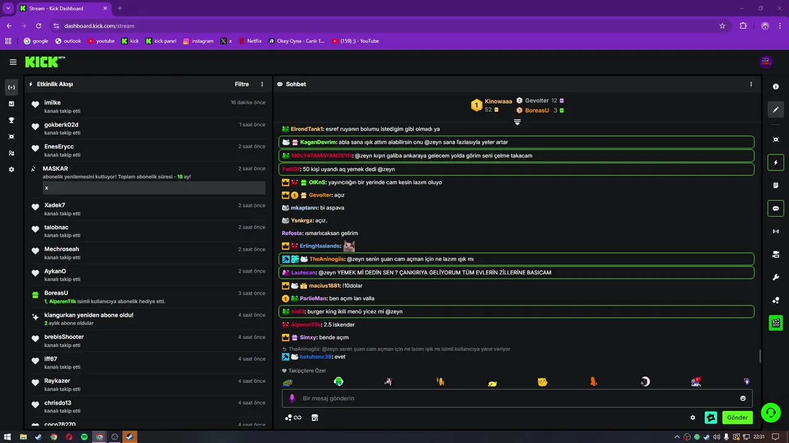Open the community users icon in the left sidebar
This screenshot has height=443, width=789.
pyautogui.click(x=11, y=153)
